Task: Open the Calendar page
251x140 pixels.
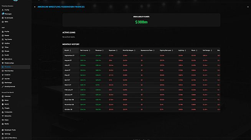Action: point(6,96)
